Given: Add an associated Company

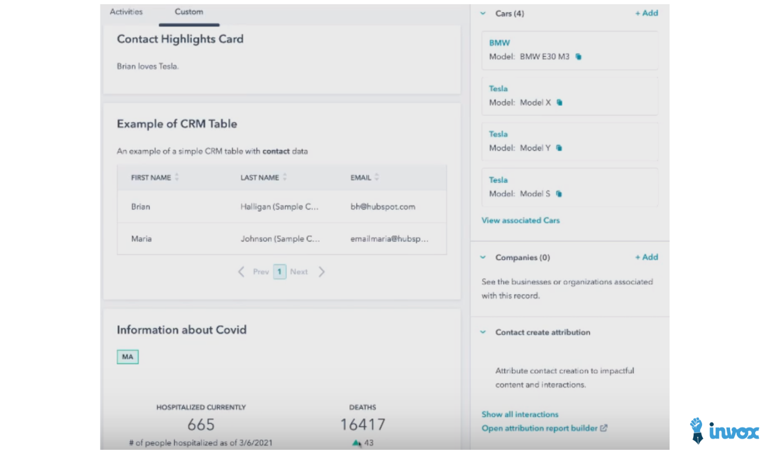Looking at the screenshot, I should tap(646, 257).
